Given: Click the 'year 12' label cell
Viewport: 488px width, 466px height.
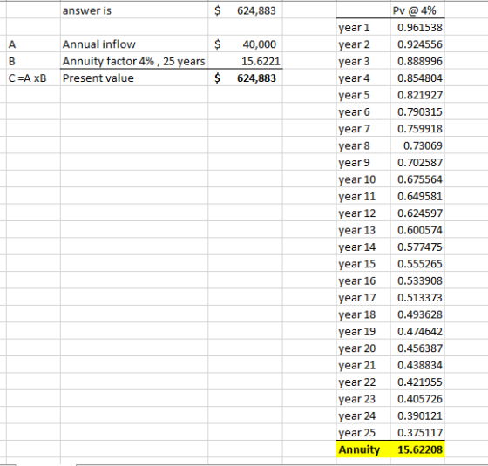Looking at the screenshot, I should pos(363,213).
